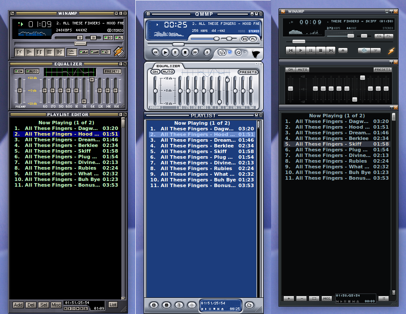Skip to previous track in left gray Winamp
Viewport: 406px width, 314px height.
(x=19, y=52)
